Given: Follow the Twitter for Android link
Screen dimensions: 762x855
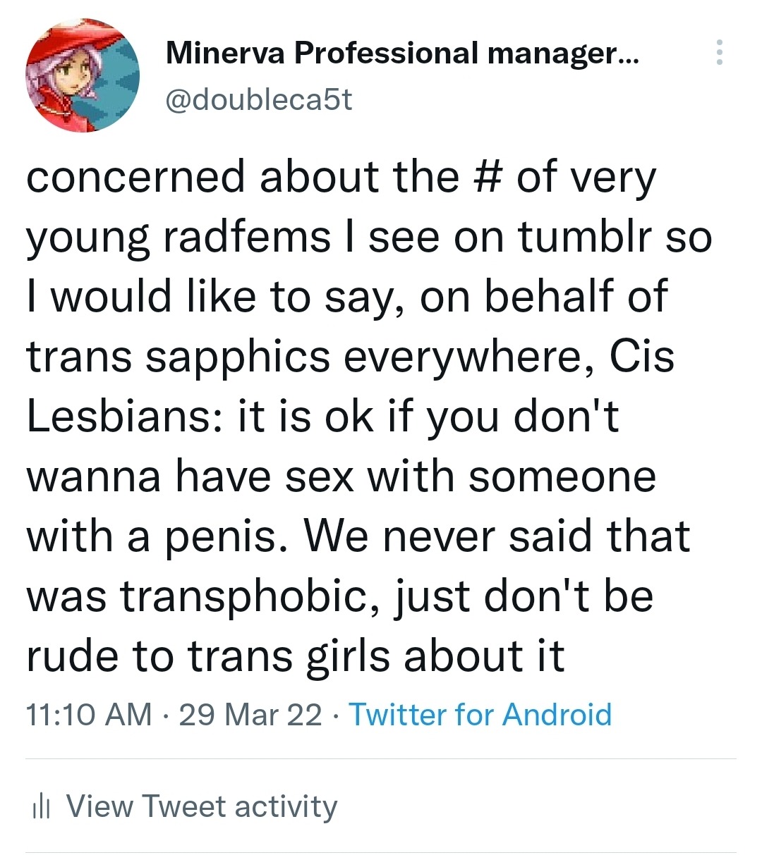Looking at the screenshot, I should [x=480, y=714].
